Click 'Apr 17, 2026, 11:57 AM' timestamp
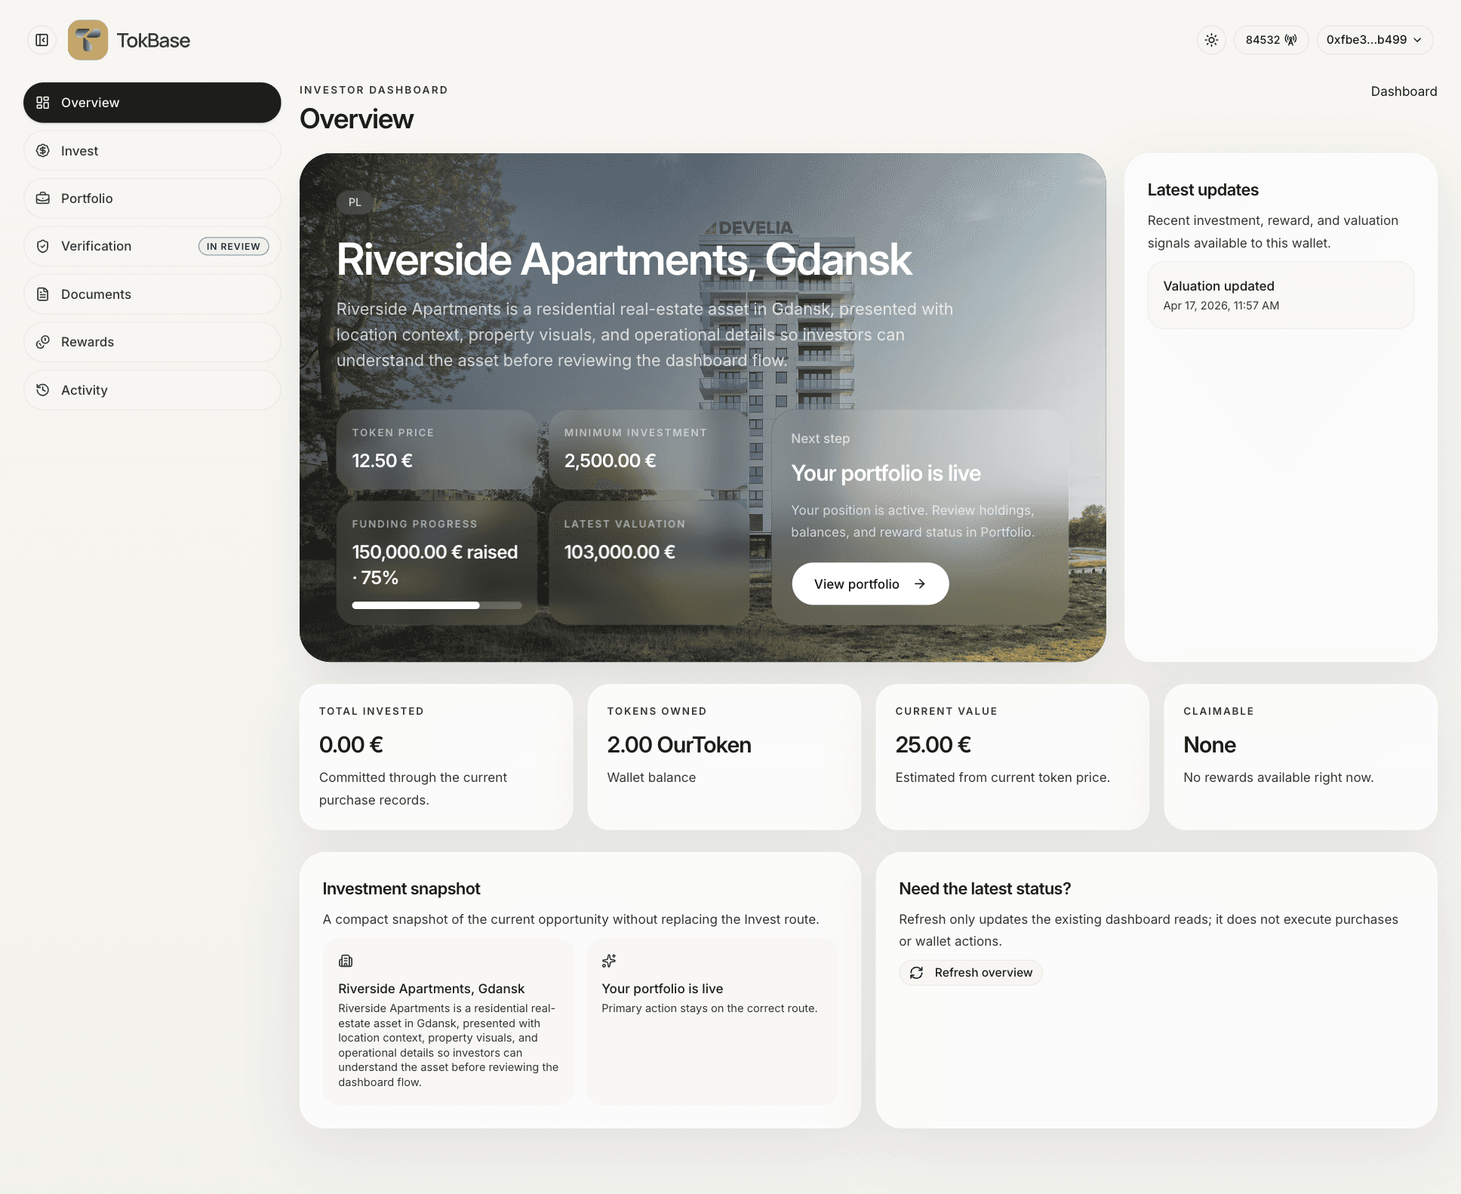The height and width of the screenshot is (1194, 1461). tap(1221, 306)
